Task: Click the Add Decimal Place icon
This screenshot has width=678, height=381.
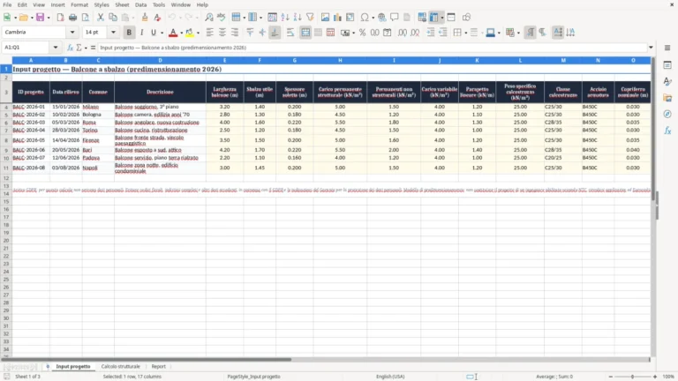Action: 403,33
